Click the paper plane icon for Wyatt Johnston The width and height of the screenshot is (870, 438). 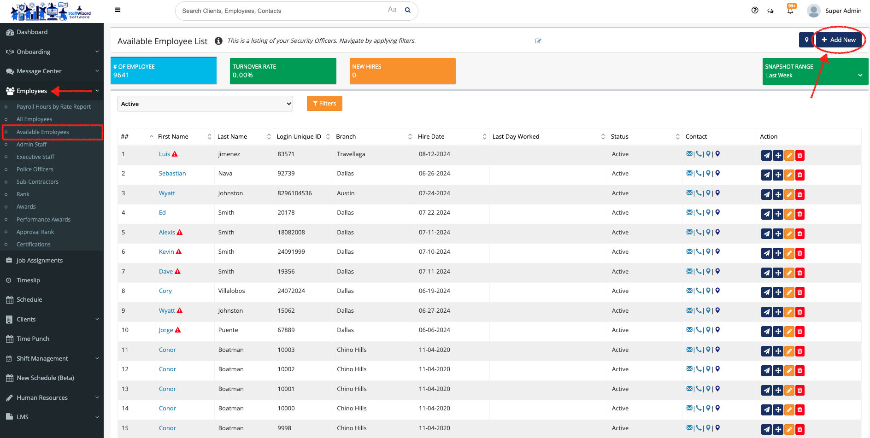[766, 195]
